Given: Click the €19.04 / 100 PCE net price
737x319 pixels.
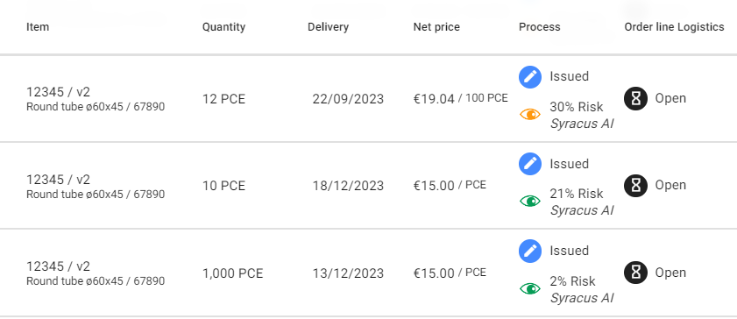Looking at the screenshot, I should click(x=461, y=99).
